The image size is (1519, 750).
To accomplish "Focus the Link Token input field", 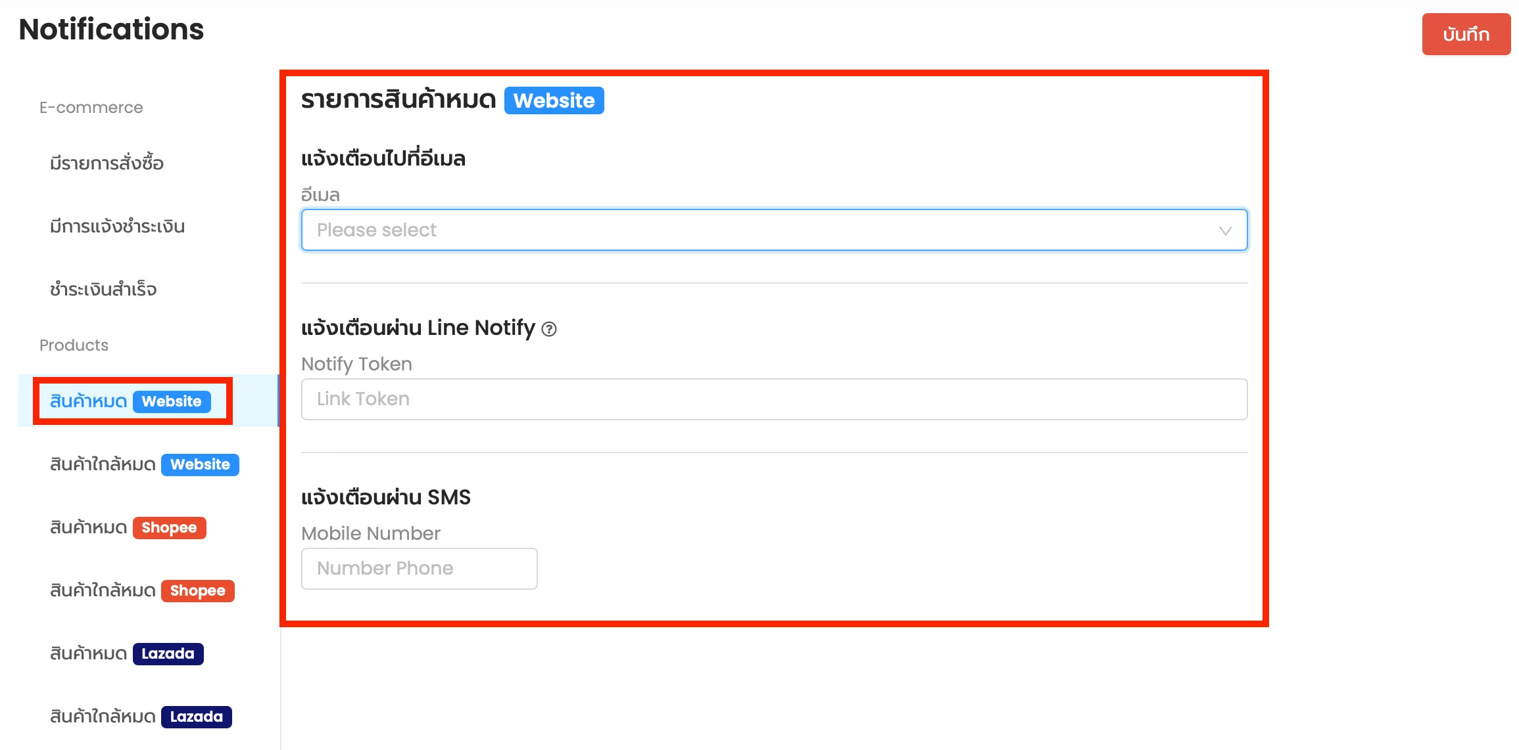I will point(774,399).
